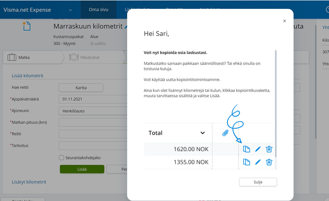Click the Reitti input field
329x201 pixels.
[x=93, y=134]
